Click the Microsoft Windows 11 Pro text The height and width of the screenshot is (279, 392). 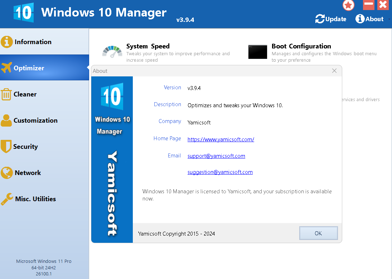pyautogui.click(x=44, y=261)
